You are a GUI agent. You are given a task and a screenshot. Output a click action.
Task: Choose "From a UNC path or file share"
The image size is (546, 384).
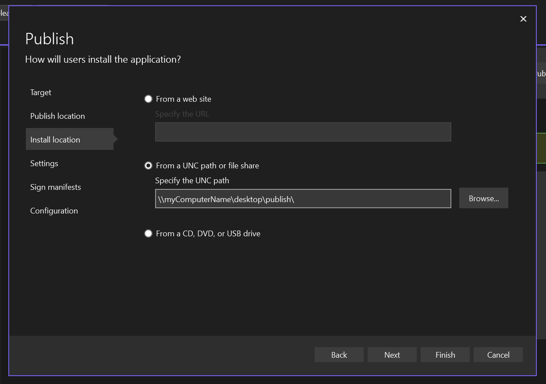[148, 165]
